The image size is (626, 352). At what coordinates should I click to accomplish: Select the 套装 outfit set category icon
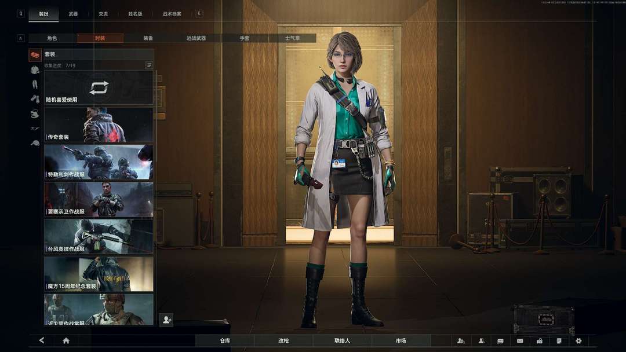tap(35, 55)
